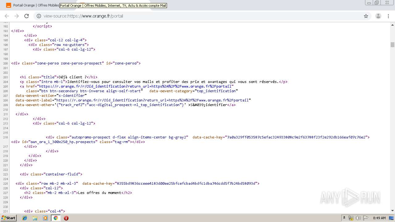Go forward to the next page
395x222 pixels.
17,16
